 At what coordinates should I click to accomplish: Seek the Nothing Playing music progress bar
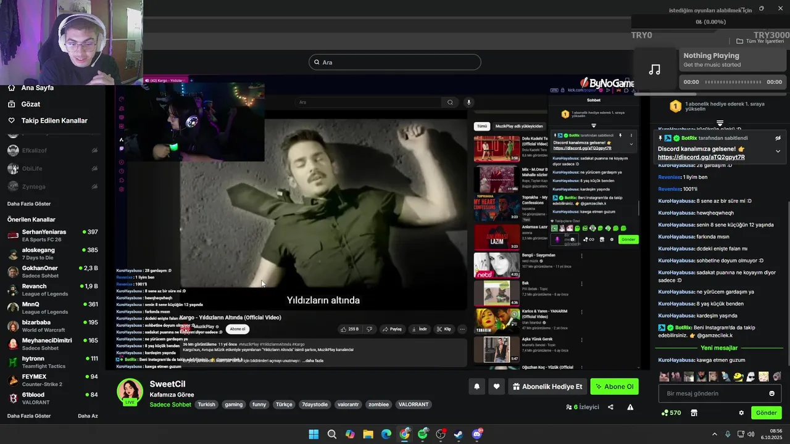point(733,82)
